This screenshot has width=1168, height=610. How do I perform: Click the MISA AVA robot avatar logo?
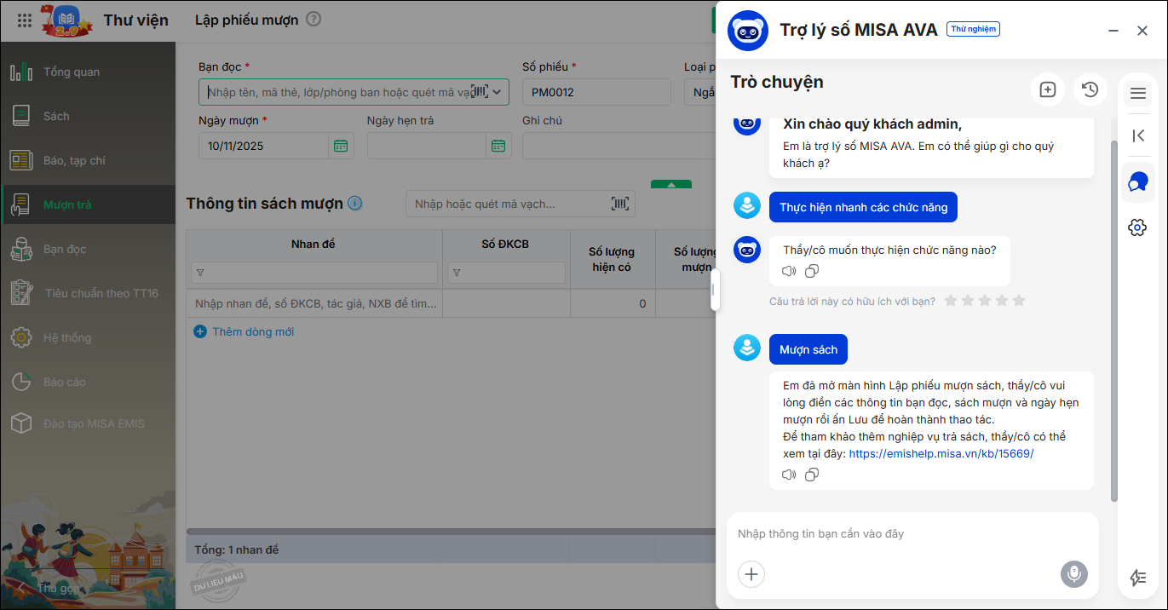(x=748, y=31)
